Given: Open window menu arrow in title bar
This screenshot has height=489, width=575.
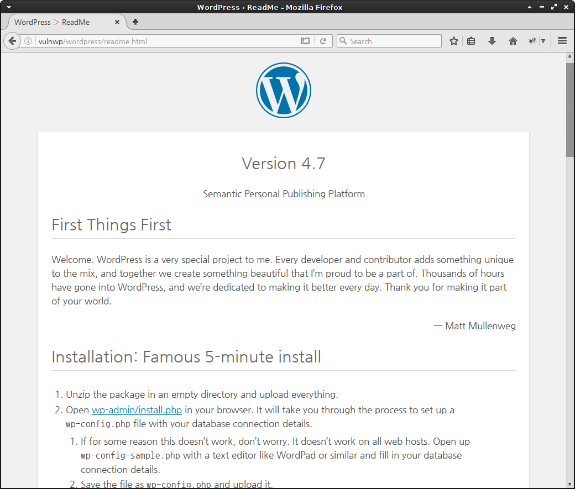Looking at the screenshot, I should pyautogui.click(x=9, y=7).
